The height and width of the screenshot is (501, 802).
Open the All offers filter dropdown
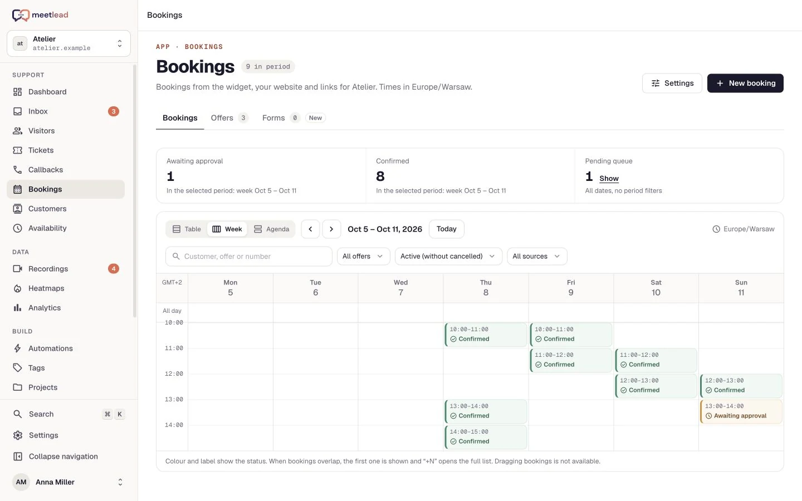coord(363,256)
